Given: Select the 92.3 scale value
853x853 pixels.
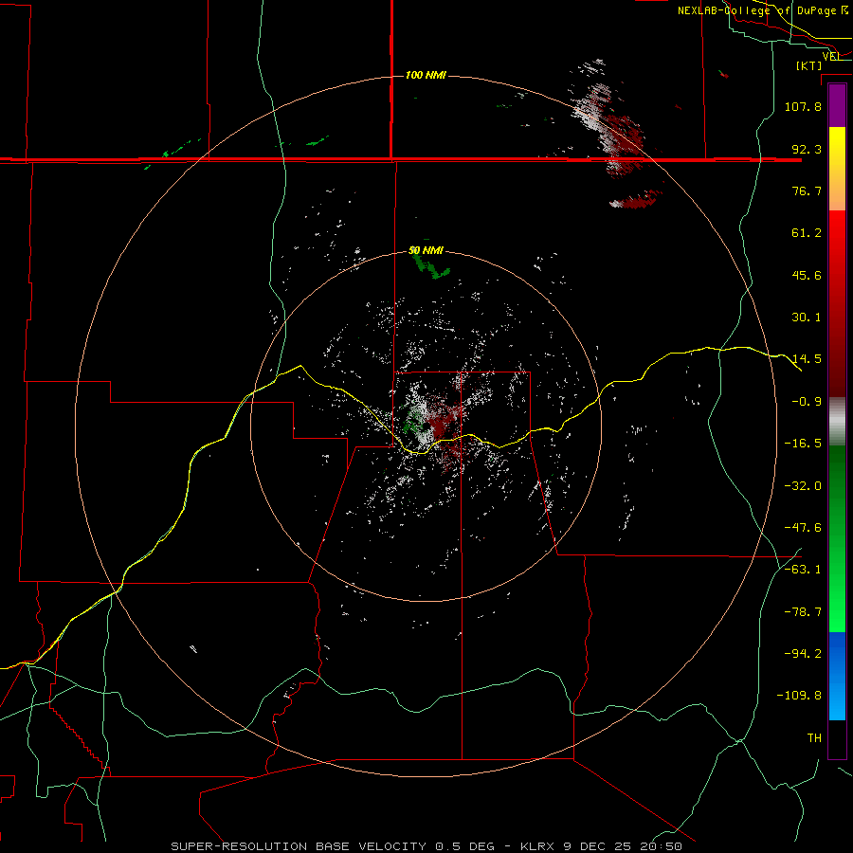Looking at the screenshot, I should click(807, 149).
